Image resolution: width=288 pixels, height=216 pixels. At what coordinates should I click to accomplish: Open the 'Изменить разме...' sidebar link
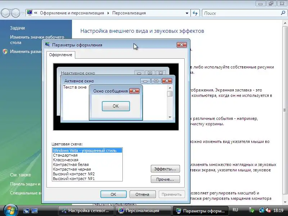click(26, 51)
